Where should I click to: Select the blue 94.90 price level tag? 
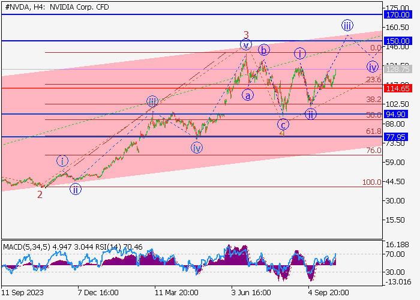(x=395, y=114)
